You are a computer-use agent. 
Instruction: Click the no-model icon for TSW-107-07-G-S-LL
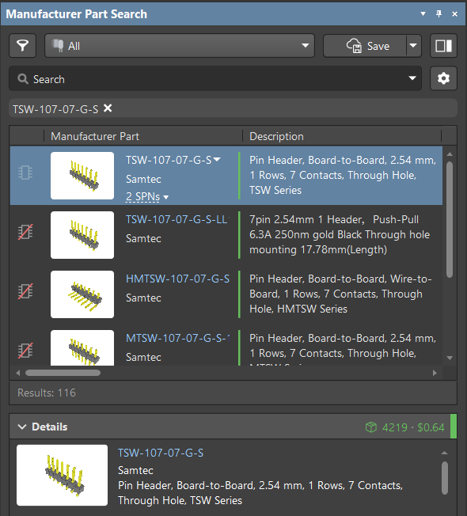(25, 232)
